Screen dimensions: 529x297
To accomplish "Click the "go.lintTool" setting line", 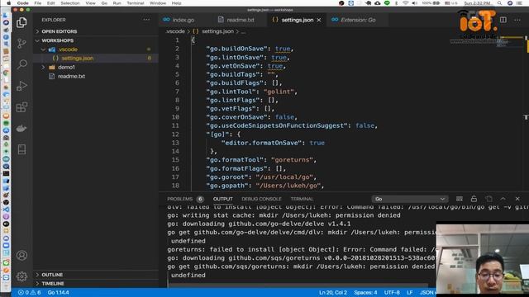I will 251,92.
